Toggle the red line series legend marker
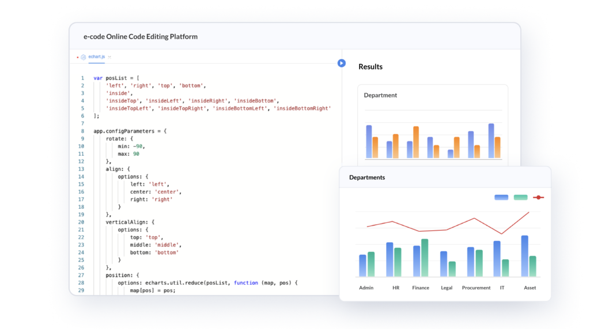This screenshot has width=590, height=329. point(539,197)
